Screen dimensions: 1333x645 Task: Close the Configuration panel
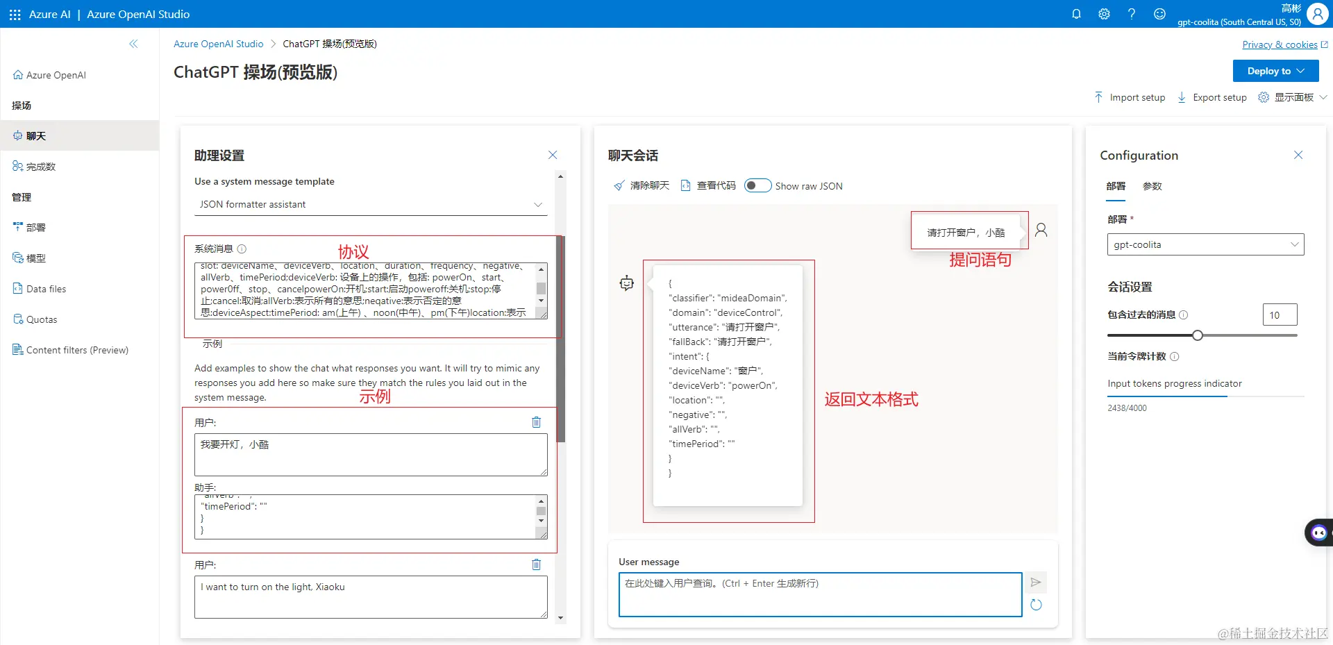[x=1298, y=155]
